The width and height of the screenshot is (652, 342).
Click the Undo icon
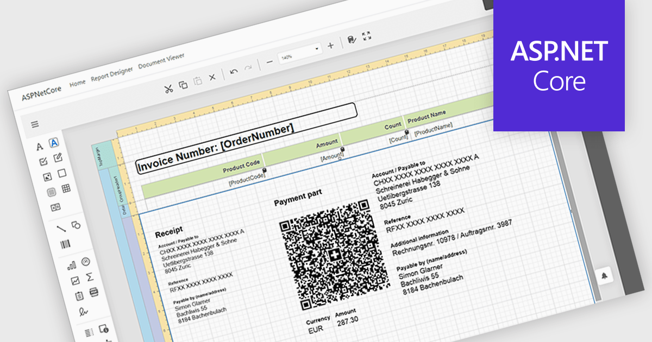pyautogui.click(x=234, y=72)
